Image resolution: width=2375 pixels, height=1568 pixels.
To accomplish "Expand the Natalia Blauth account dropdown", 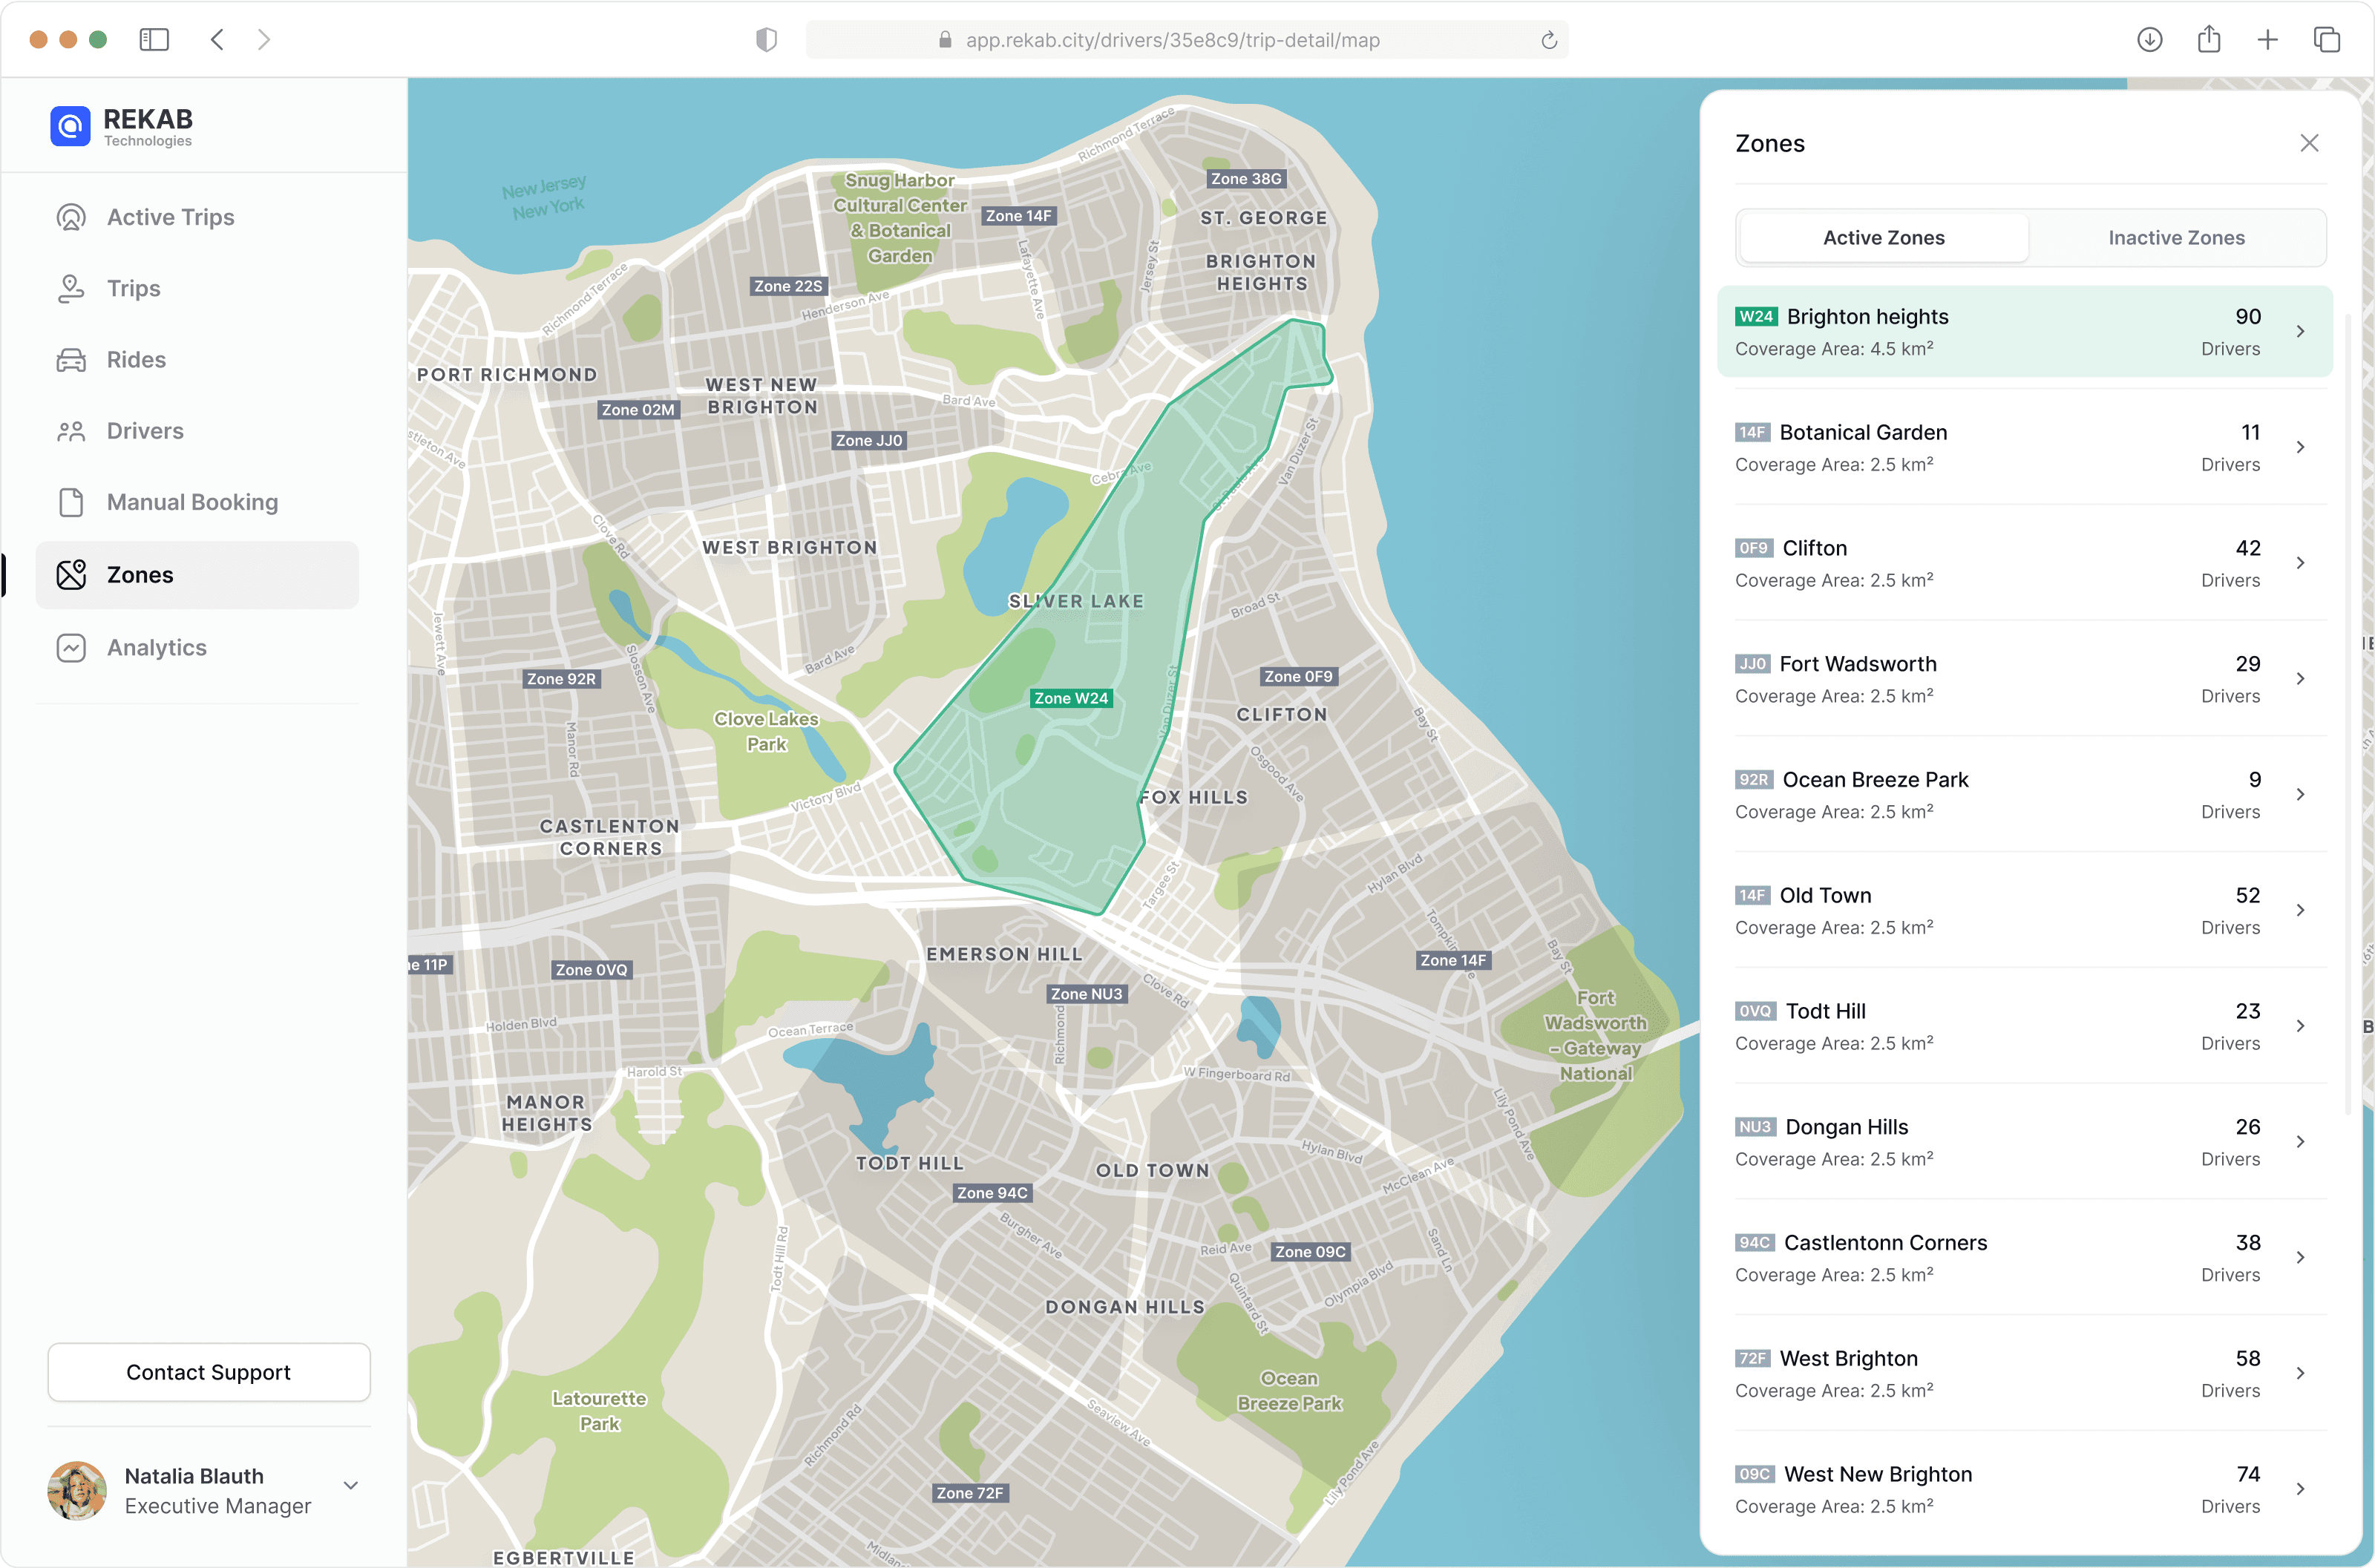I will pos(351,1486).
